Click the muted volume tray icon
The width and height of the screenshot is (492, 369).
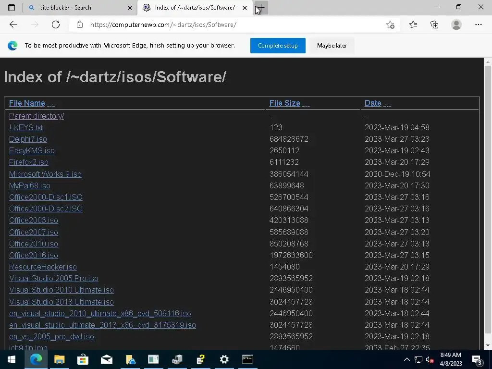coord(430,359)
